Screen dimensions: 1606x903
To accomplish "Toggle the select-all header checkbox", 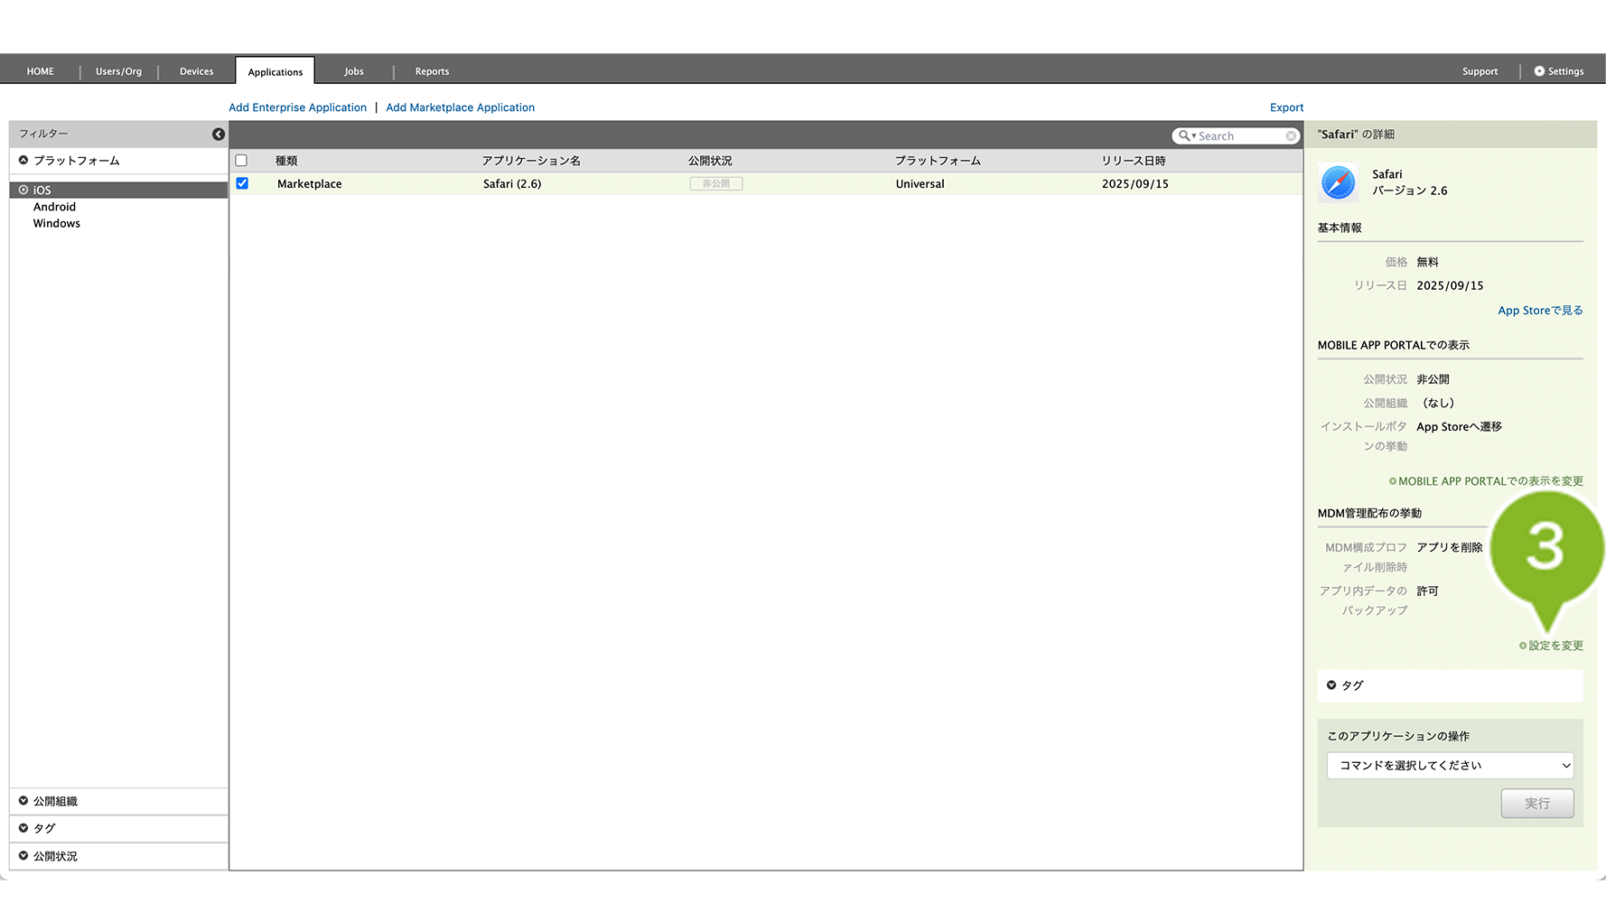I will click(x=241, y=161).
